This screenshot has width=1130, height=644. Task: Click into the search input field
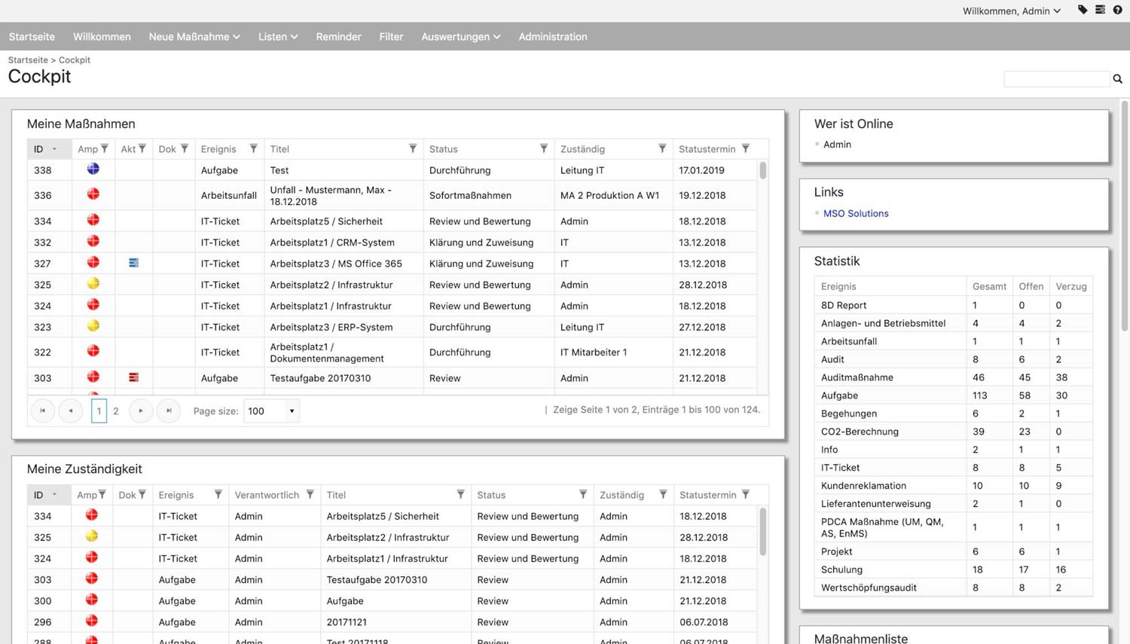(x=1056, y=79)
